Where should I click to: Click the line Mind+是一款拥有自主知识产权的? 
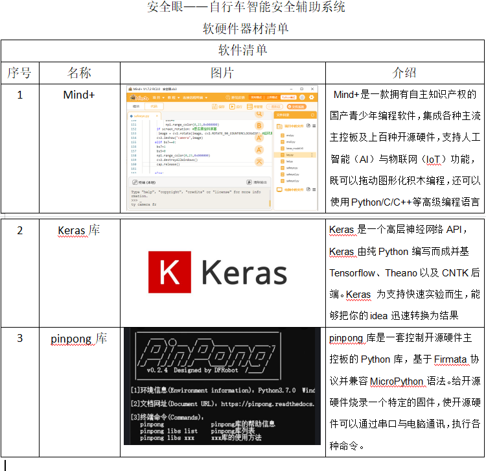pos(405,94)
